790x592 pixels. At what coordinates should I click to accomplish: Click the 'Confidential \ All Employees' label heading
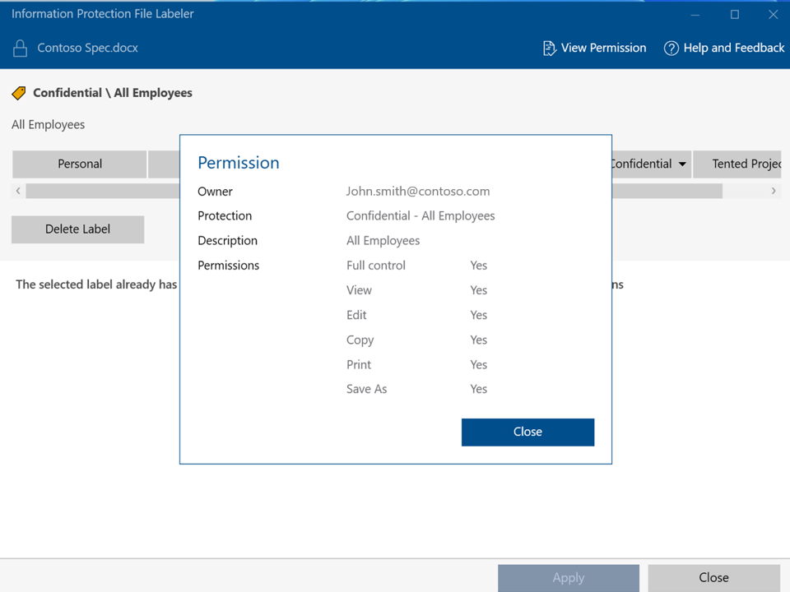click(113, 93)
